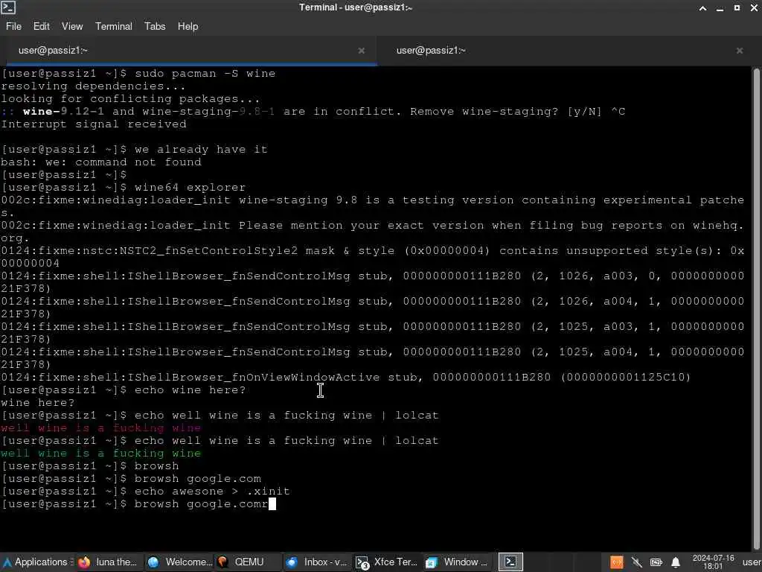Close the second terminal tab

739,51
